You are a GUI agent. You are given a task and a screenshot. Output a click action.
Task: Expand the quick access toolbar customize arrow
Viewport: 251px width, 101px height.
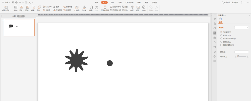click(x=33, y=2)
